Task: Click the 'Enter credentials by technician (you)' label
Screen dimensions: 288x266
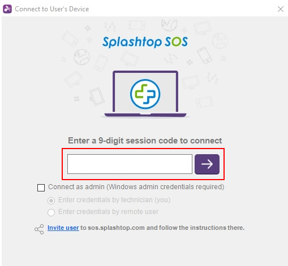Action: point(114,200)
